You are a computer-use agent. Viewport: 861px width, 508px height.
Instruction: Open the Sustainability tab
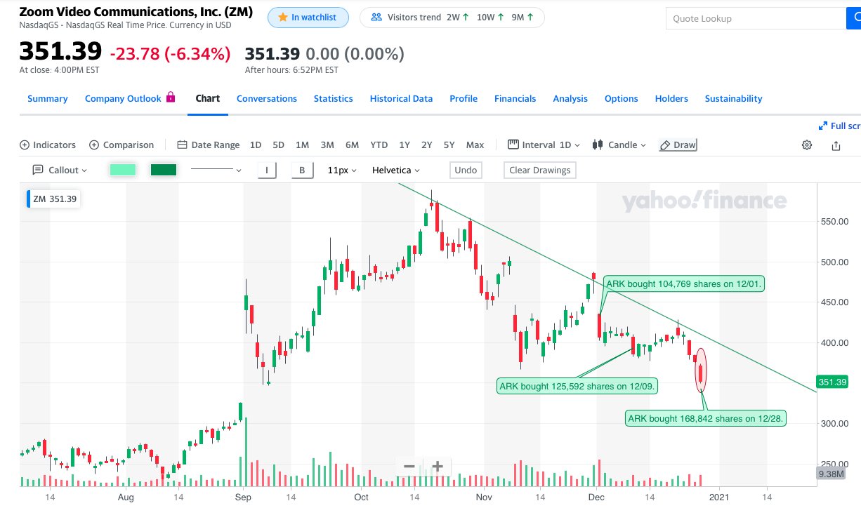(x=733, y=99)
